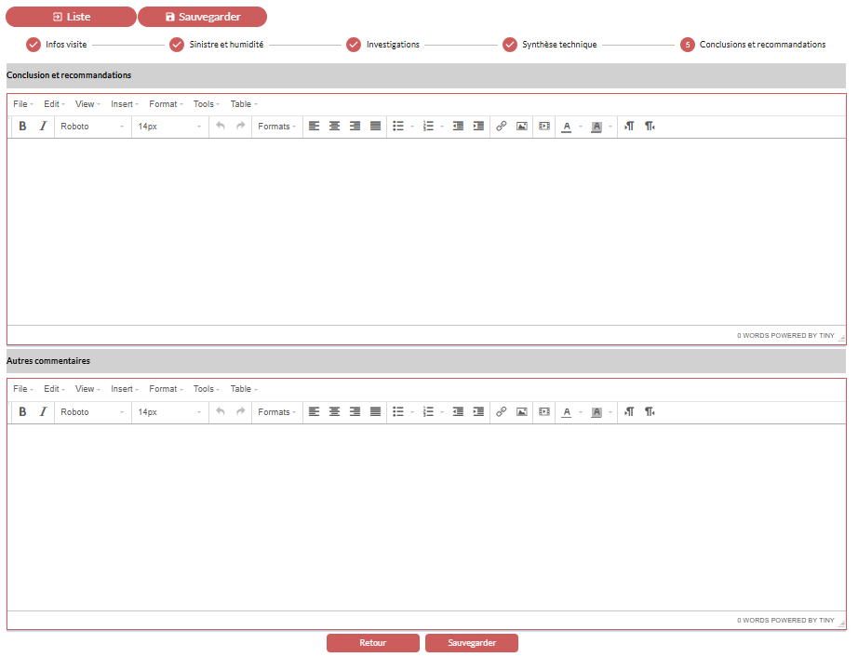Insert bullet list in Conclusion editor
This screenshot has width=858, height=657.
(x=398, y=127)
